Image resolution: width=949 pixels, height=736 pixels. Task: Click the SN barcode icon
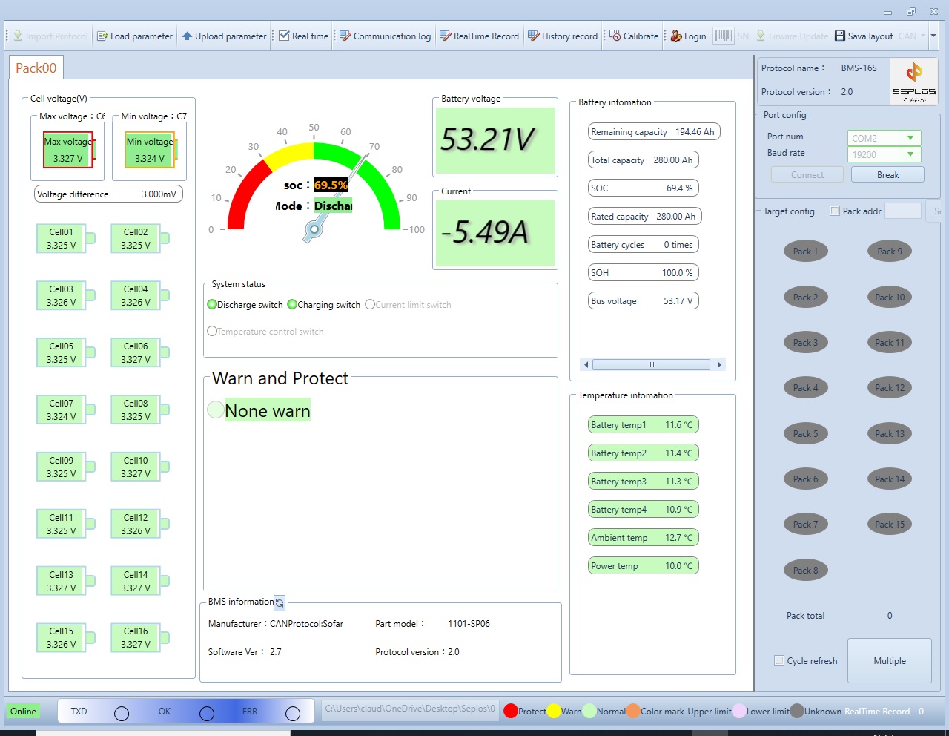tap(724, 36)
